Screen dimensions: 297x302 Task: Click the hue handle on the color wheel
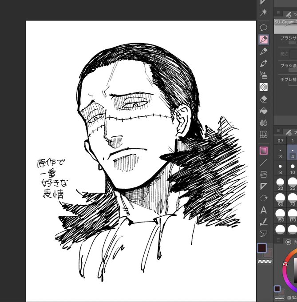[285, 263]
